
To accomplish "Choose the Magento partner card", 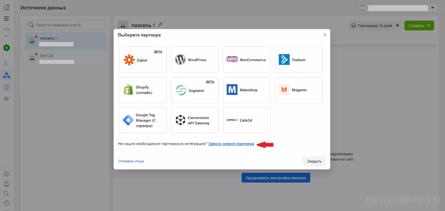I will pyautogui.click(x=299, y=90).
